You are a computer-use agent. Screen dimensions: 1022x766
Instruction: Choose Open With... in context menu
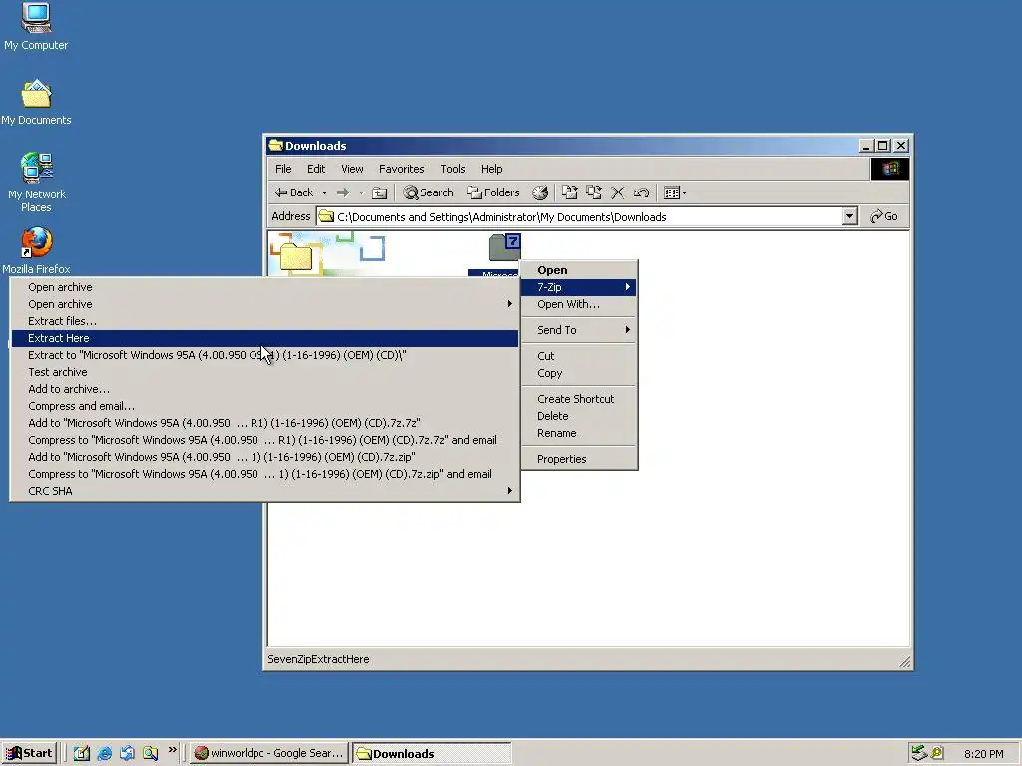(x=579, y=304)
